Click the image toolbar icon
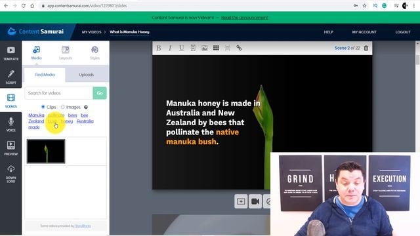The width and height of the screenshot is (420, 236). (x=204, y=48)
